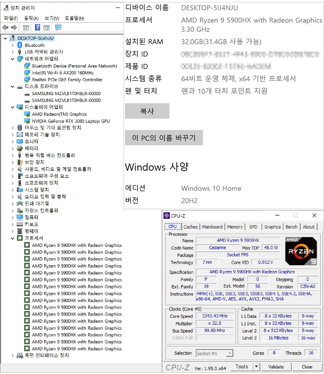
Task: Click the 이 PC의 이름 바꾸기 button
Action: pos(164,138)
